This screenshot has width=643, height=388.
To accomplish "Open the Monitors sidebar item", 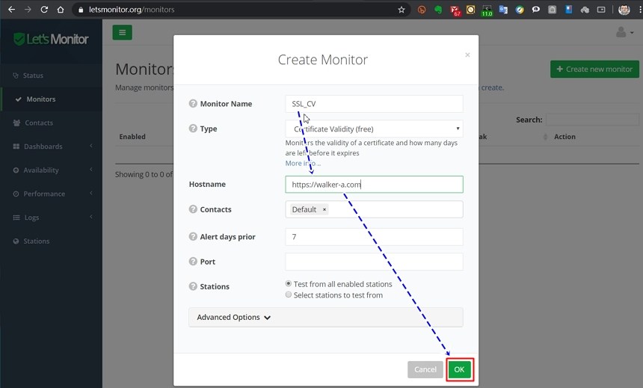I will coord(51,99).
